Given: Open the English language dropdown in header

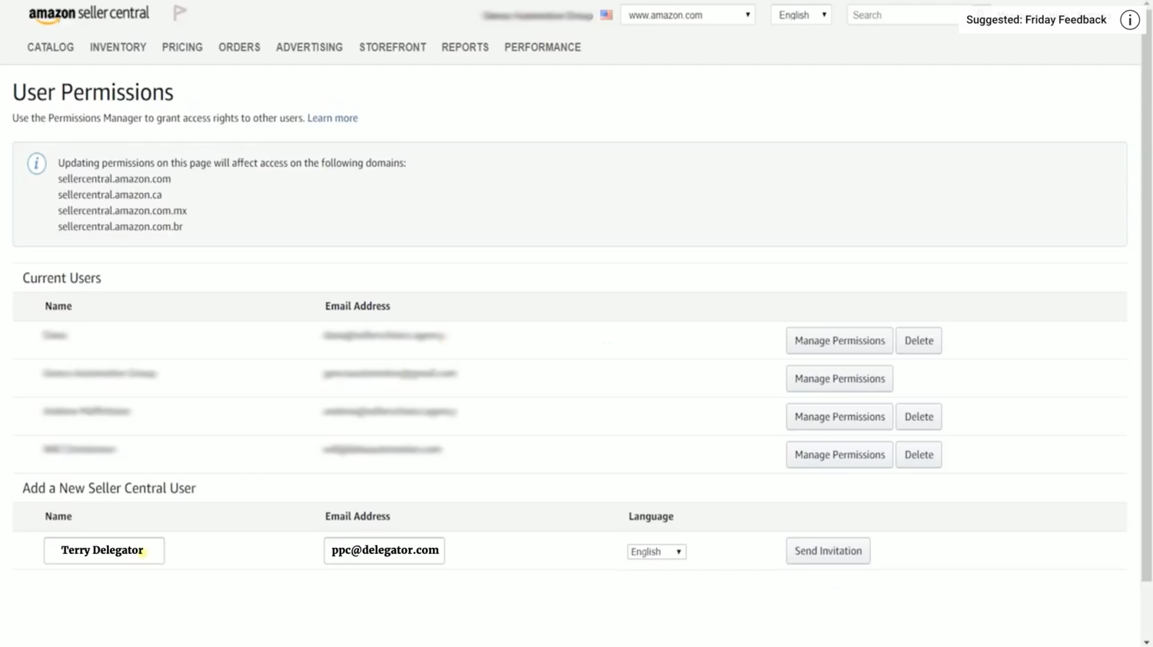Looking at the screenshot, I should pyautogui.click(x=801, y=15).
